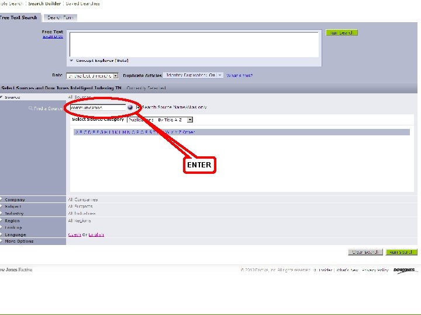Click the All Sources text
This screenshot has width=421, height=315.
pyautogui.click(x=80, y=97)
